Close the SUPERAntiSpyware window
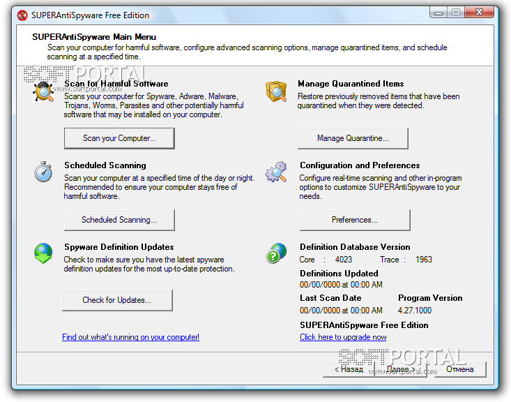This screenshot has width=511, height=402. (480, 13)
